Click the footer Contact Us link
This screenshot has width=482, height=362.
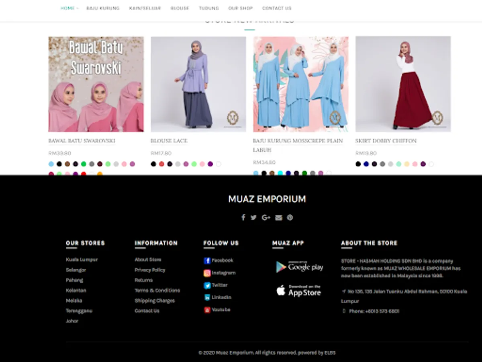point(147,311)
